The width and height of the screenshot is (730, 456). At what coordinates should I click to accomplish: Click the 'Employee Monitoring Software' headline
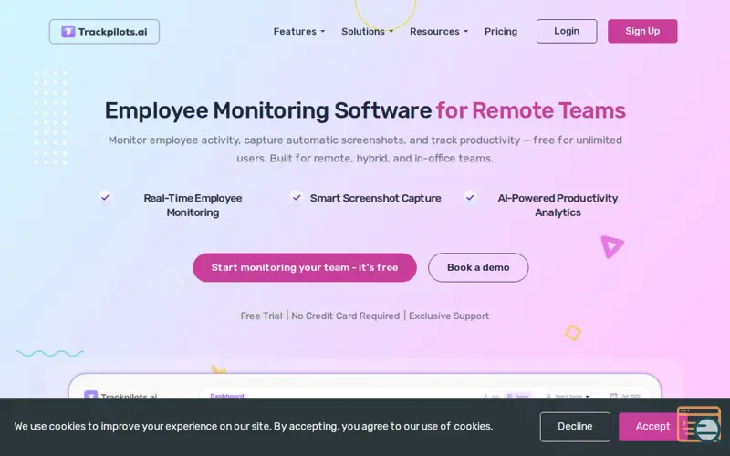tap(268, 110)
